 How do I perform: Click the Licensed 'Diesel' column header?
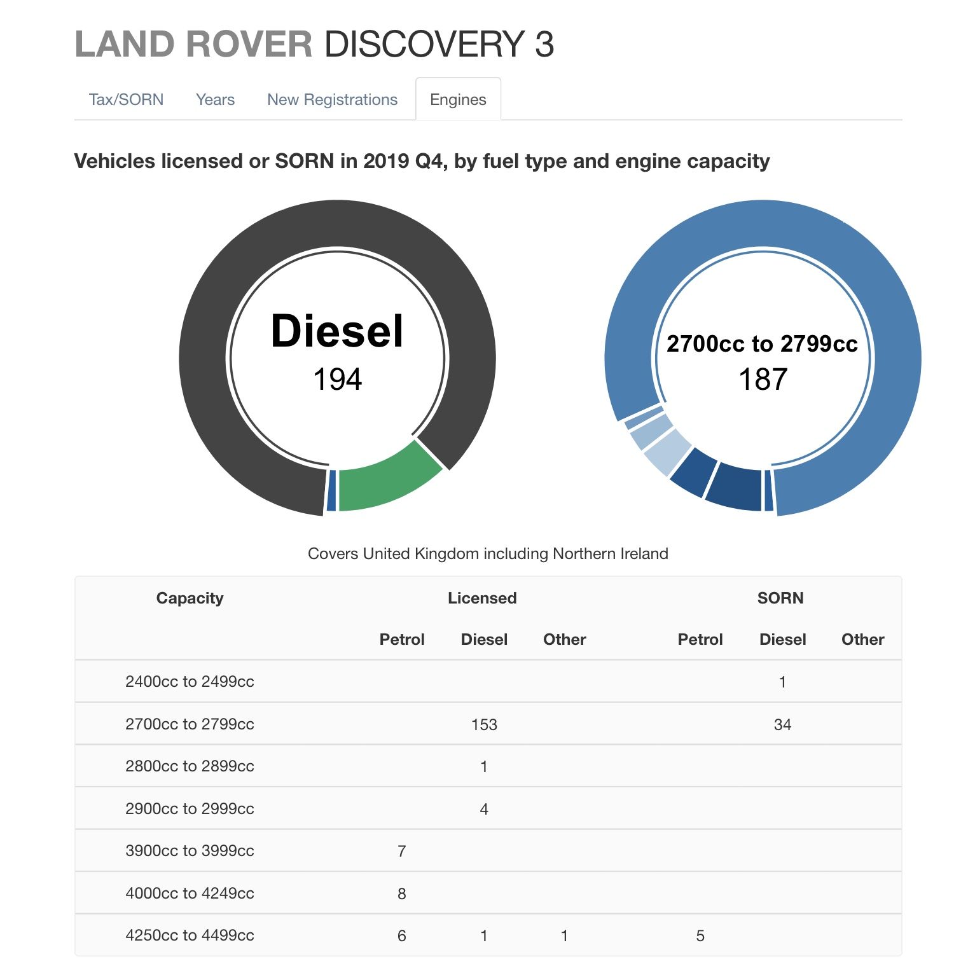click(484, 639)
